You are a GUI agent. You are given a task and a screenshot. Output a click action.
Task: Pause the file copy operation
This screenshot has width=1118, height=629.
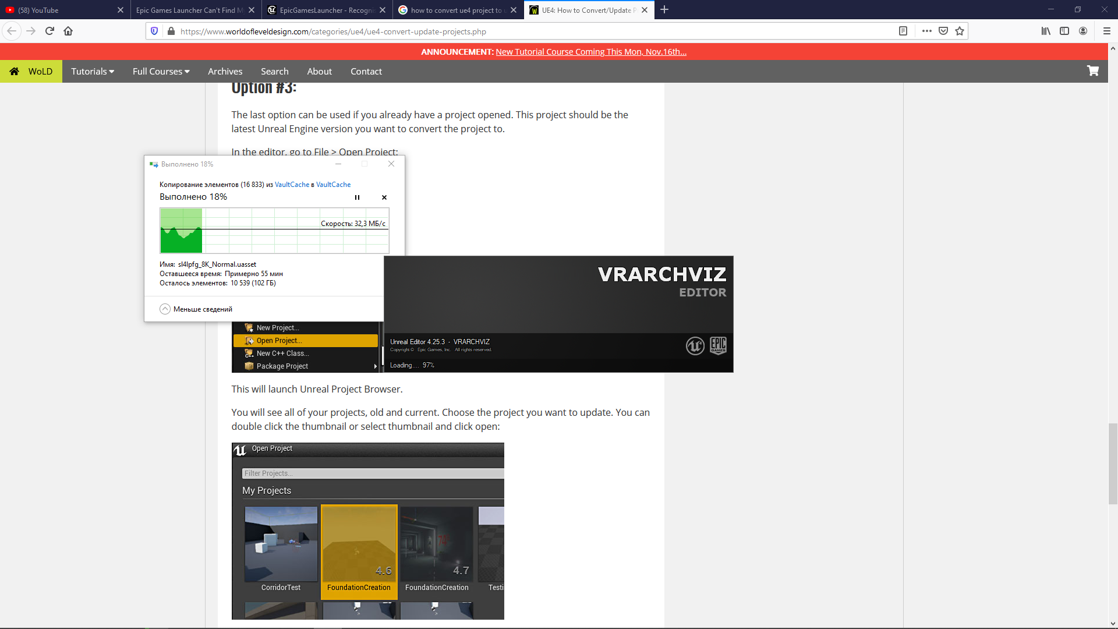[x=357, y=197]
